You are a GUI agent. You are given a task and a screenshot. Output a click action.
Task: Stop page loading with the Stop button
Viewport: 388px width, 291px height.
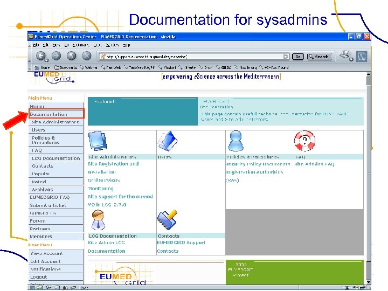87,56
